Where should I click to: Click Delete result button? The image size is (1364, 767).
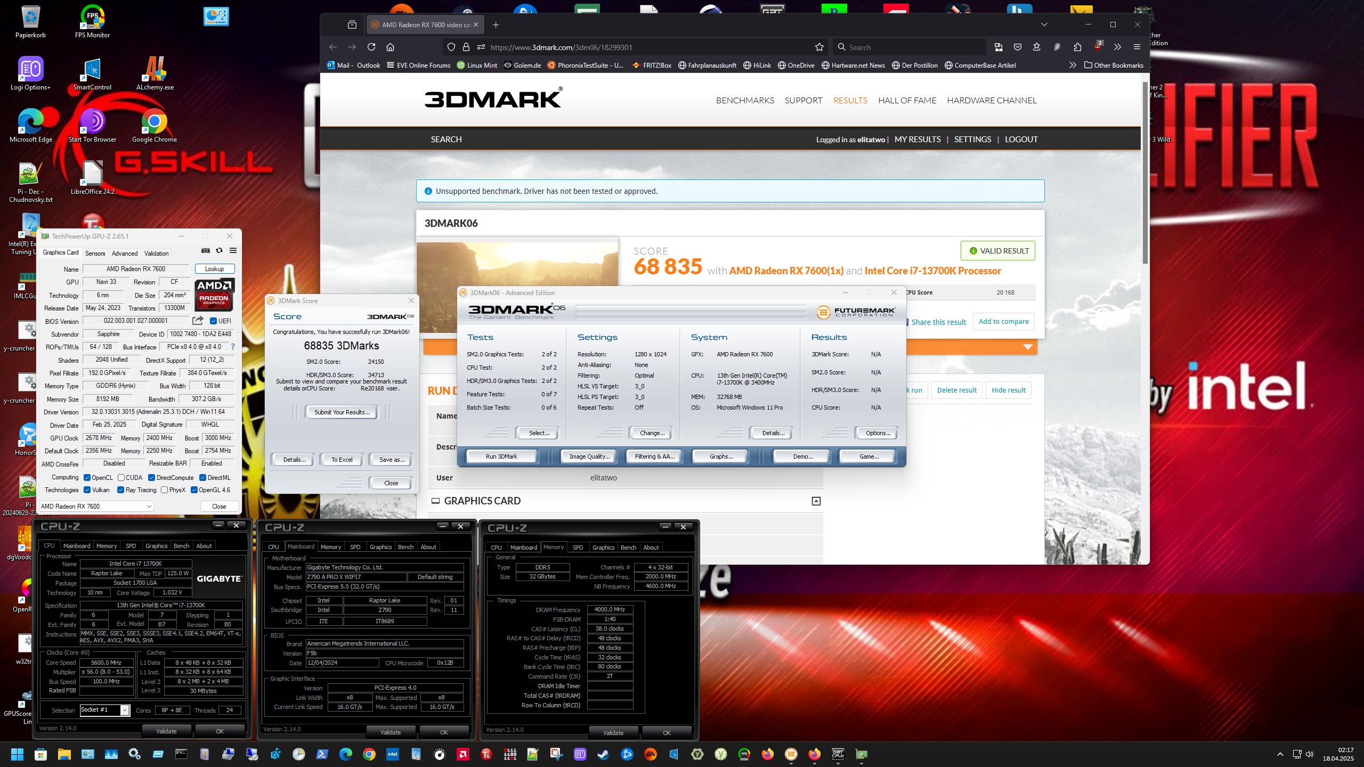point(957,390)
